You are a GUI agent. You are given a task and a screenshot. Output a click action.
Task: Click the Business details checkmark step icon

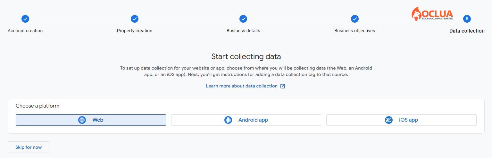pyautogui.click(x=243, y=19)
